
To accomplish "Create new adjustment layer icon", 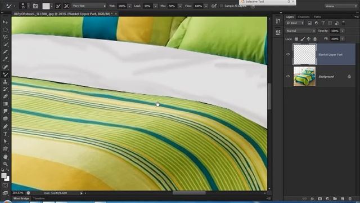I will point(327,198).
